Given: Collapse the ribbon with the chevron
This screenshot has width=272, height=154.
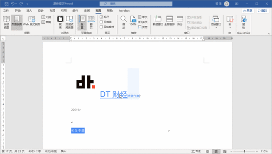Looking at the screenshot, I should point(269,34).
